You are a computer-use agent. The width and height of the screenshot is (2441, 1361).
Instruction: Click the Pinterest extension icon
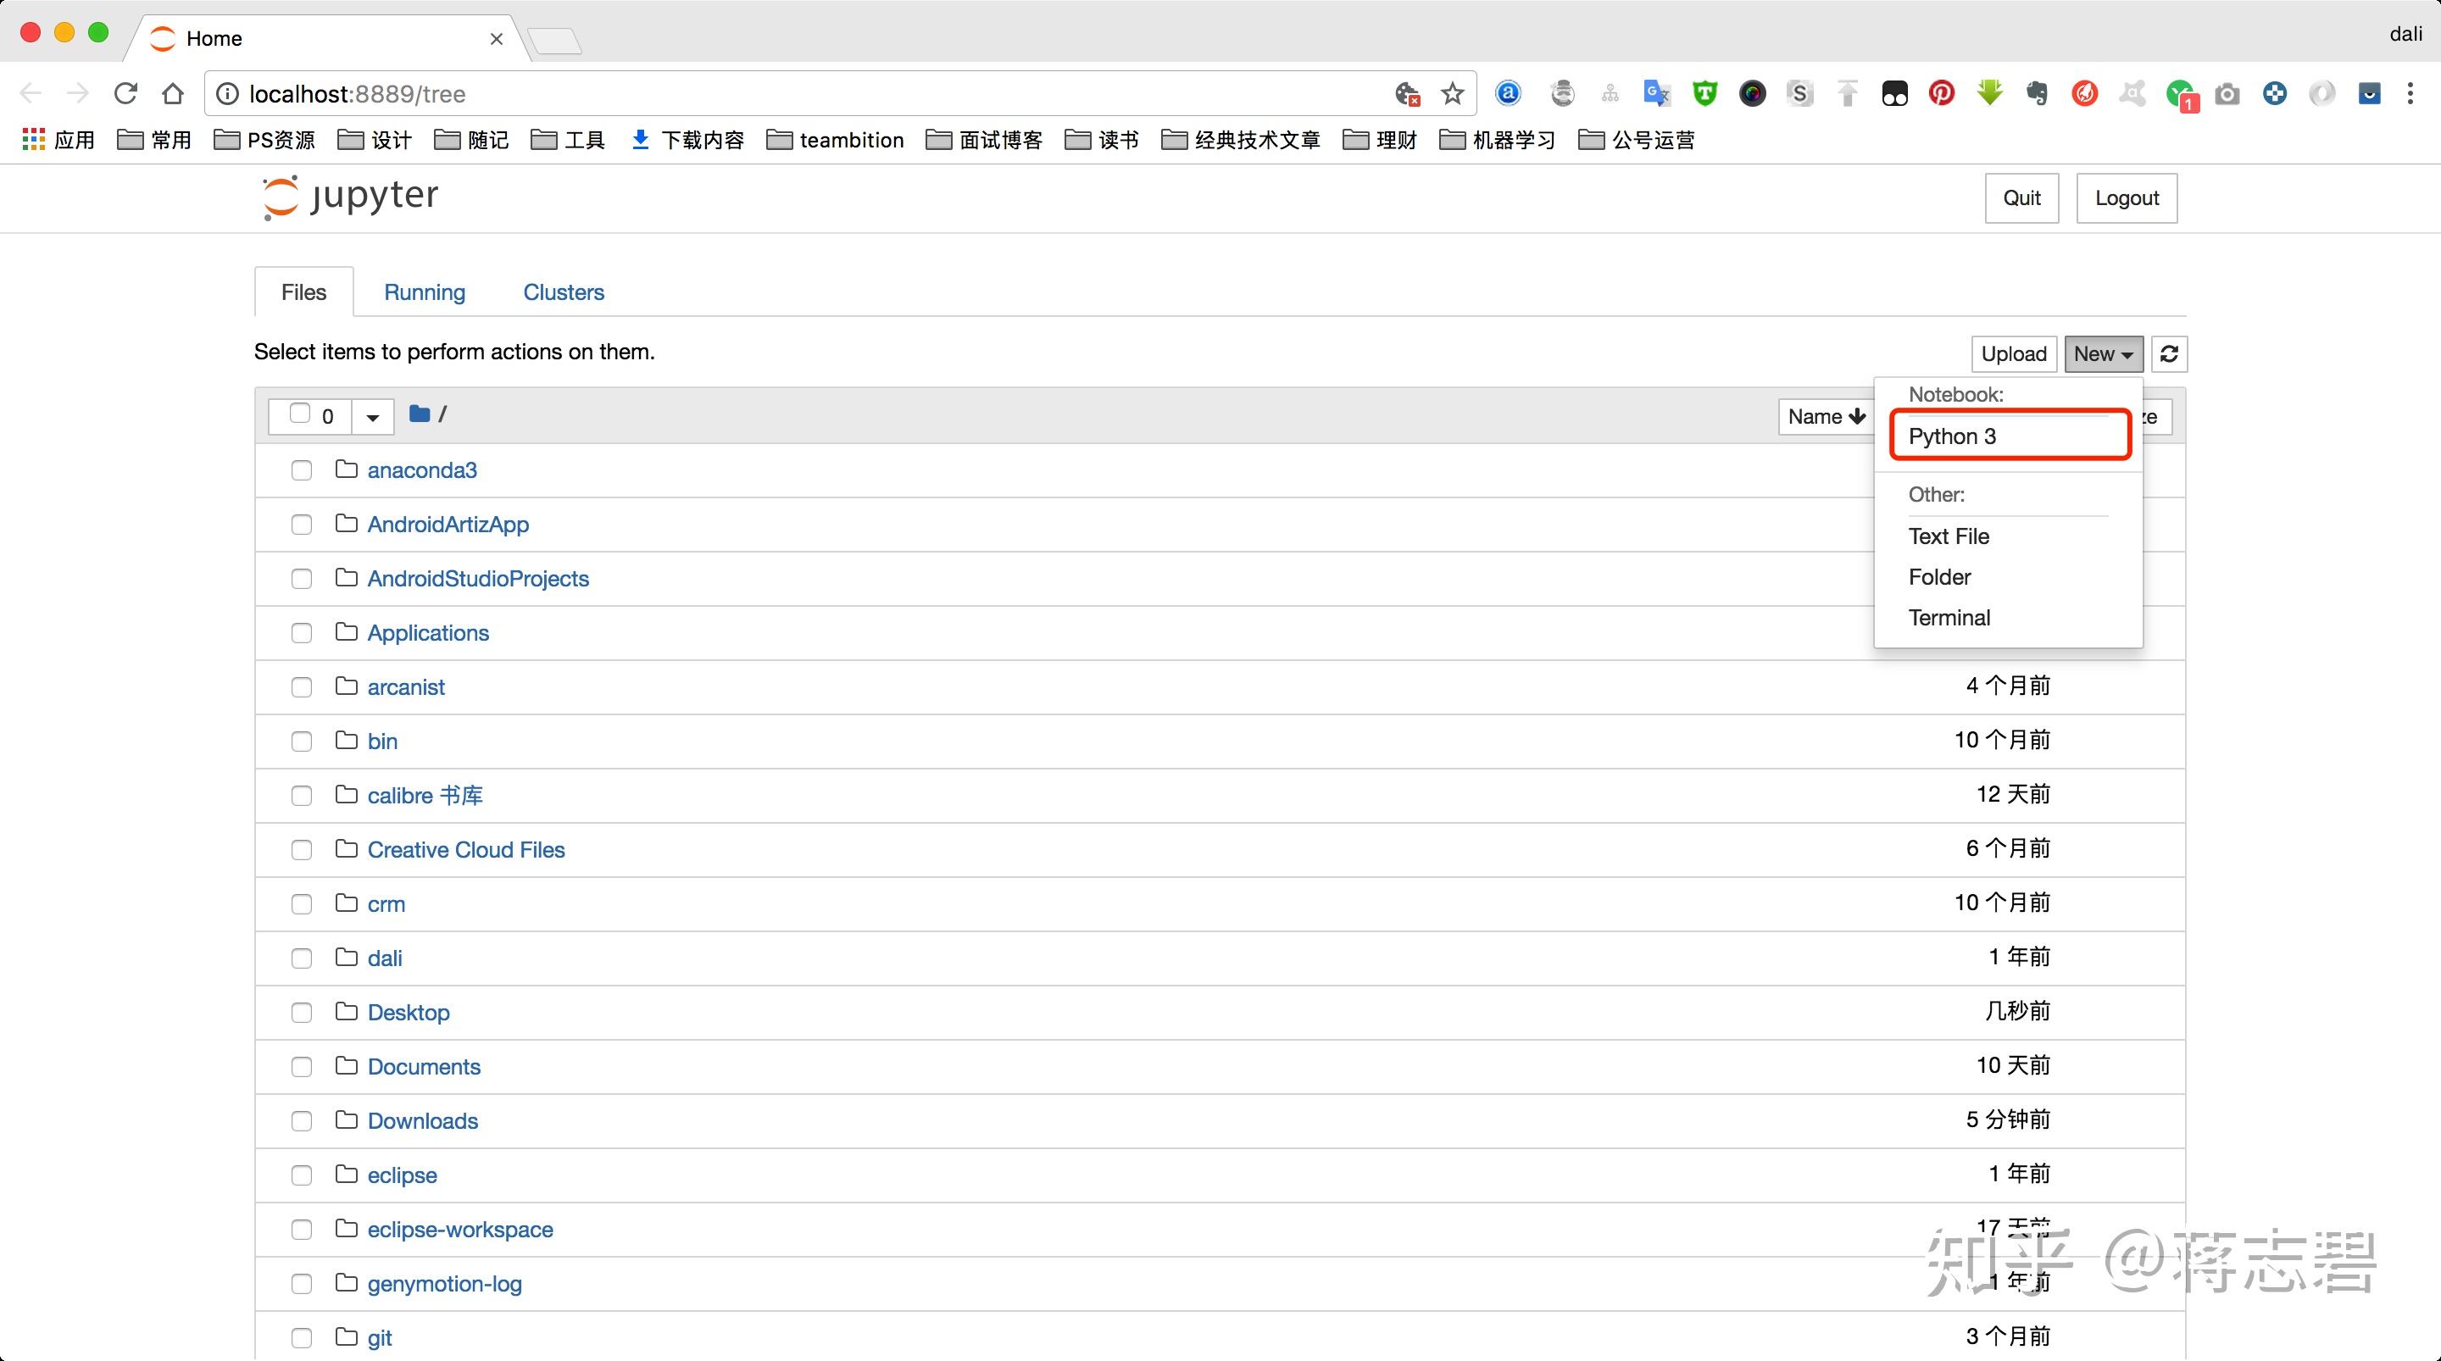tap(1942, 94)
